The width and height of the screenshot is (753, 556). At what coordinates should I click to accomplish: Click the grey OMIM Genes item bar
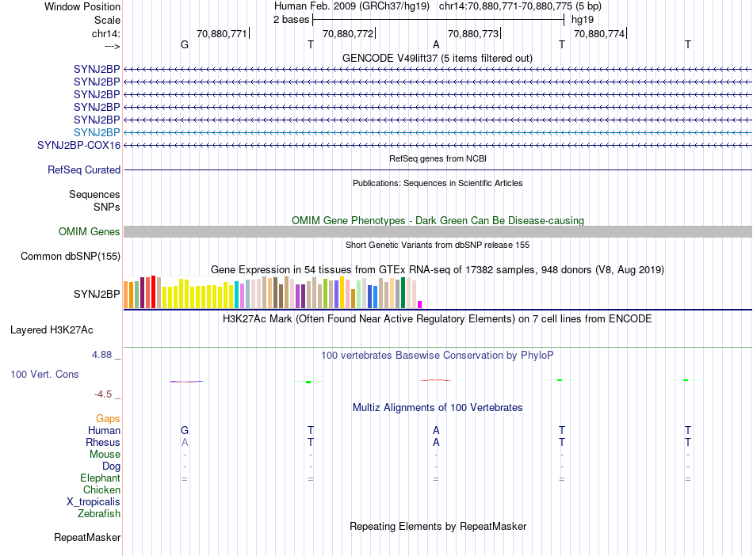(x=438, y=232)
